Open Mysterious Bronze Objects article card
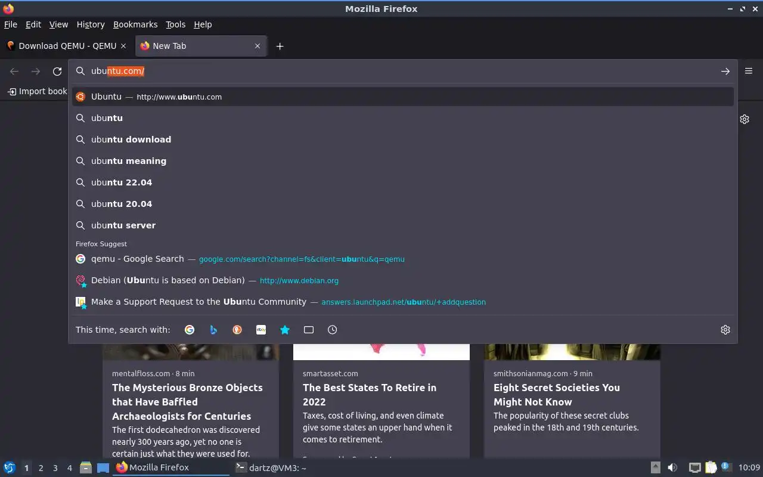Image resolution: width=763 pixels, height=477 pixels. [191, 401]
